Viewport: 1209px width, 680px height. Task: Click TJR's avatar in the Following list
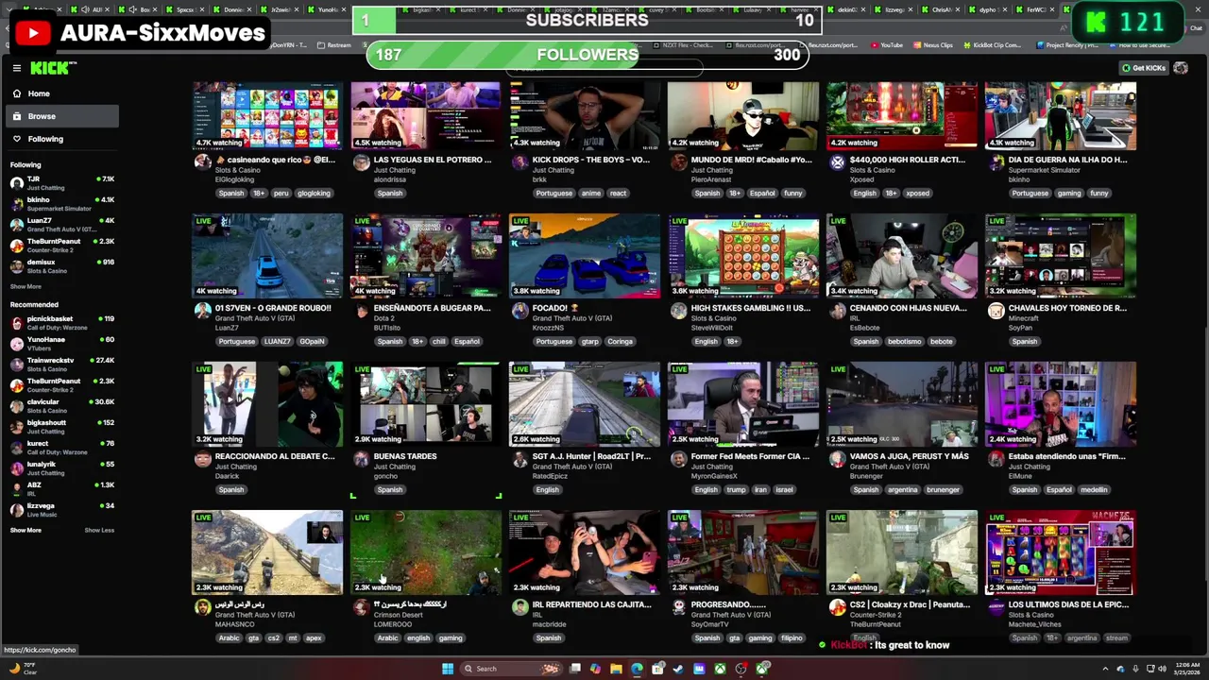coord(17,182)
